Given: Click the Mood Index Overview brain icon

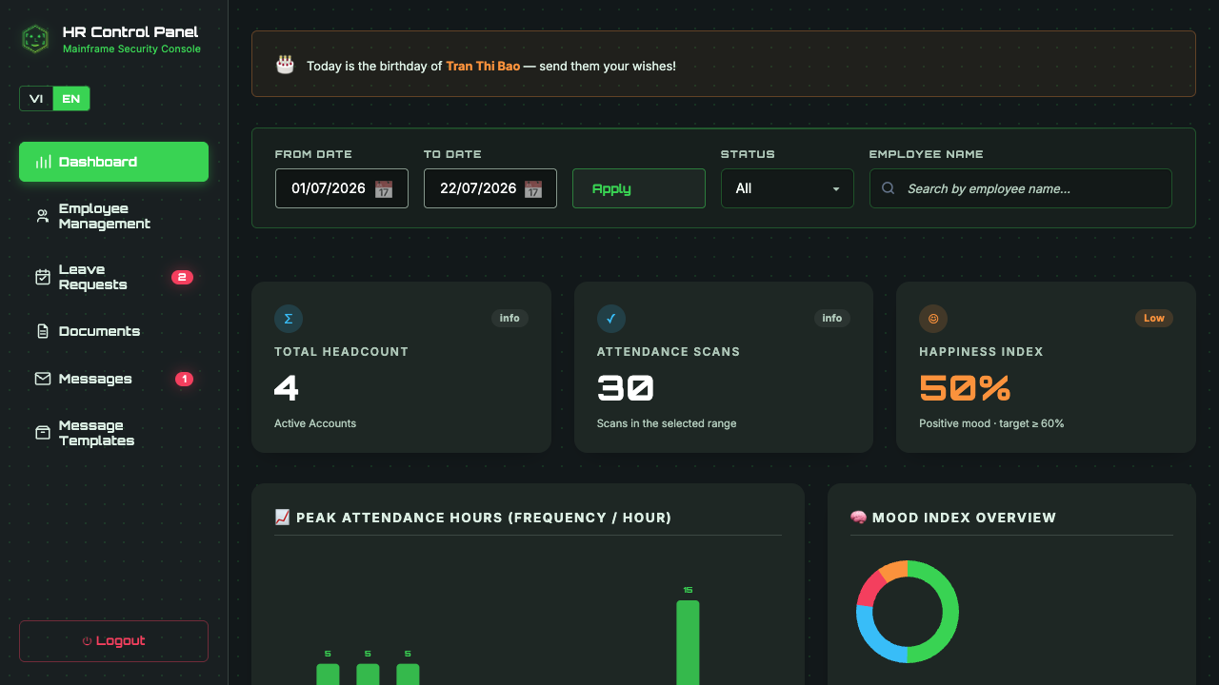Looking at the screenshot, I should click(858, 518).
